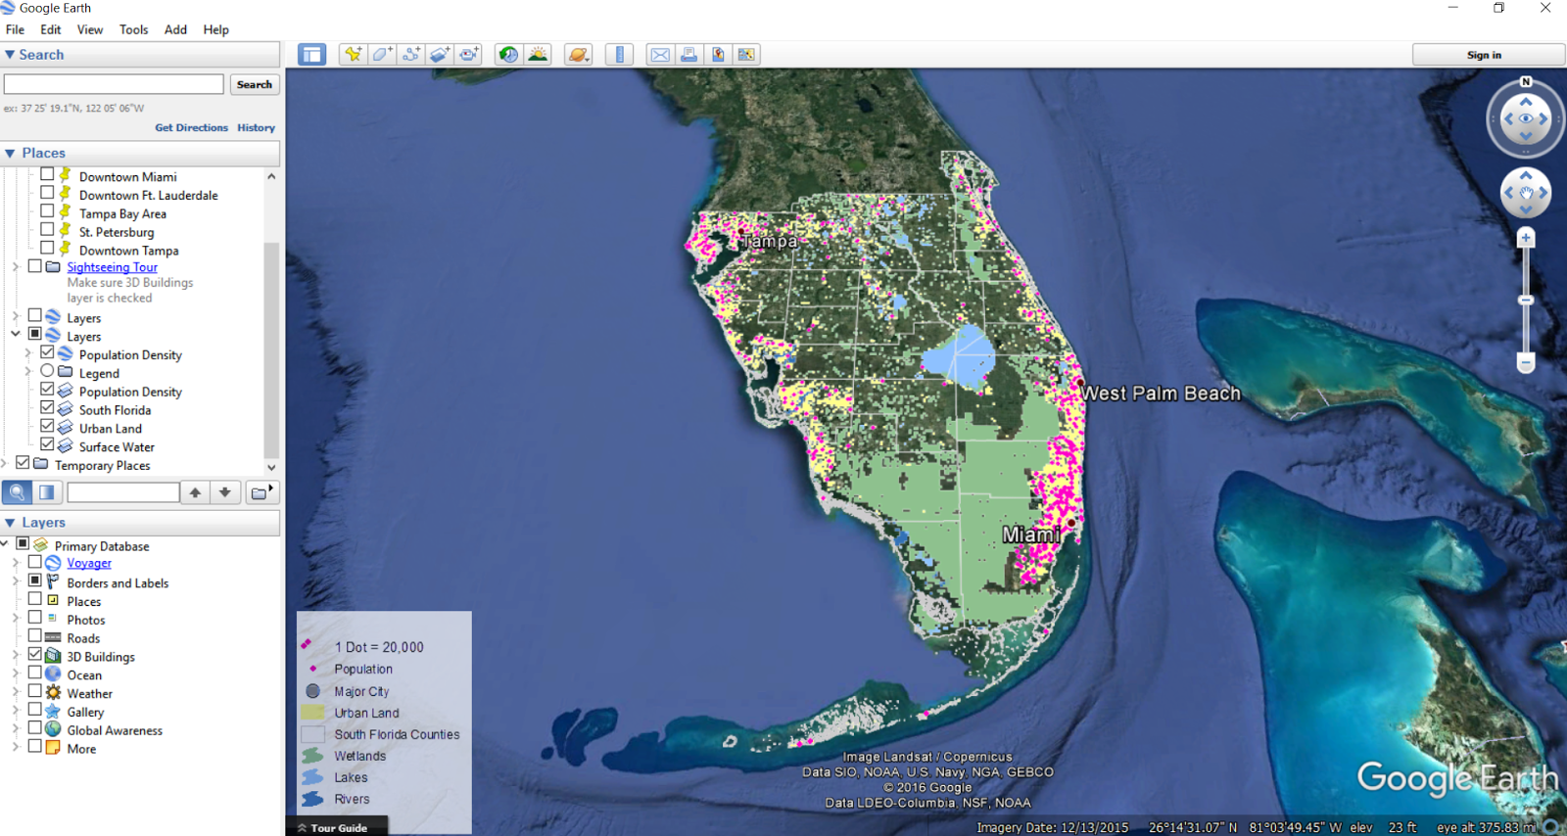Record a tour icon
Viewport: 1567px width, 836px height.
coord(470,55)
